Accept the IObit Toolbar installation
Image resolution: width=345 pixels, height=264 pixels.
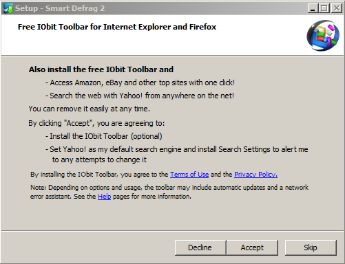pos(252,247)
